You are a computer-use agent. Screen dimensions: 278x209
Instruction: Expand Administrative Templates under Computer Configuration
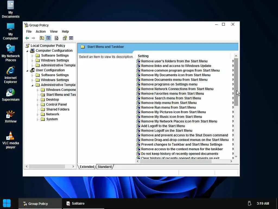32,66
